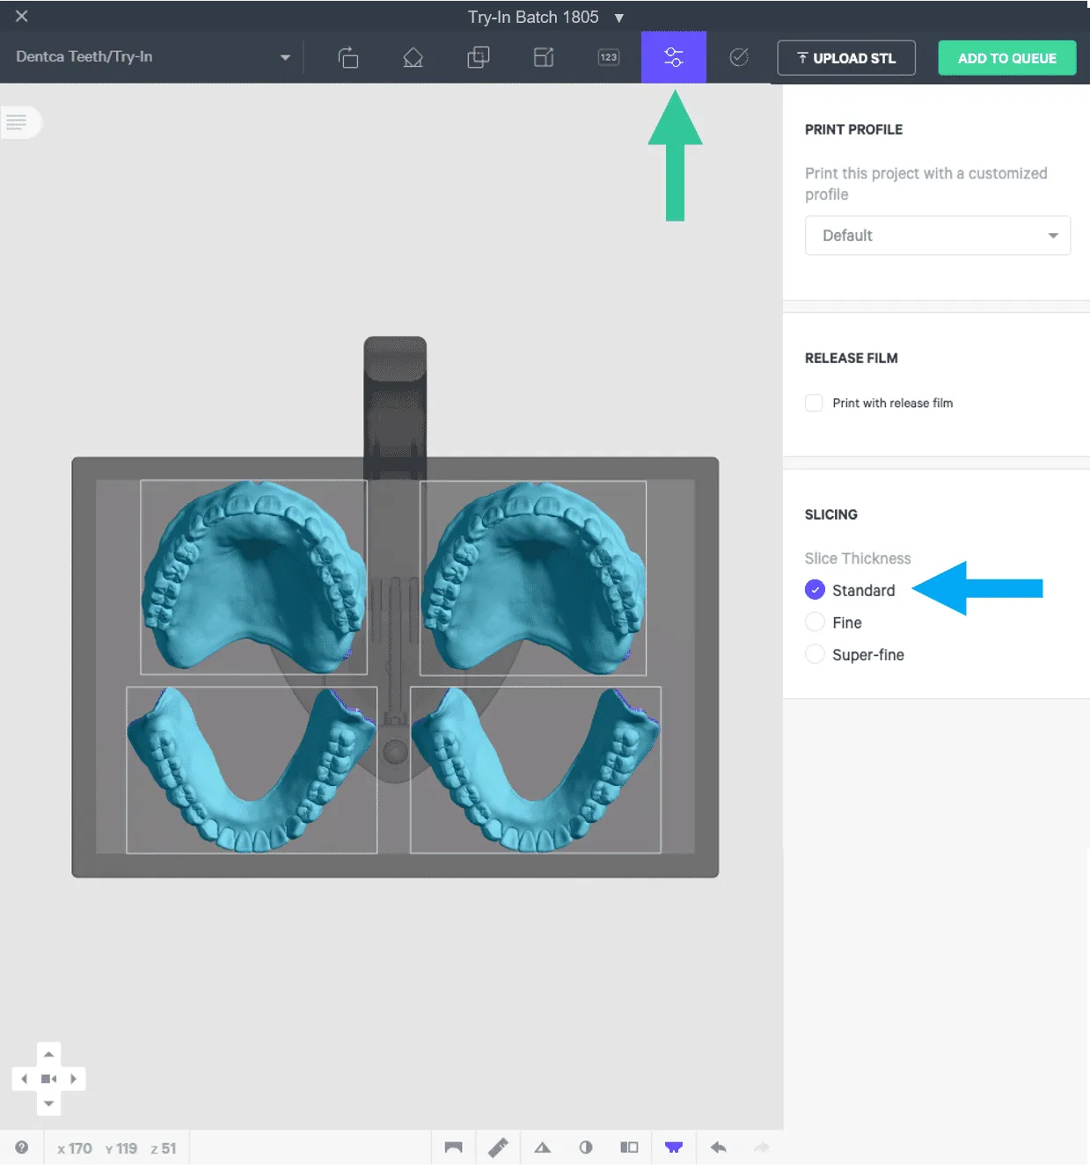Click the z 51 dimension readout
This screenshot has height=1165, width=1090.
(x=164, y=1148)
